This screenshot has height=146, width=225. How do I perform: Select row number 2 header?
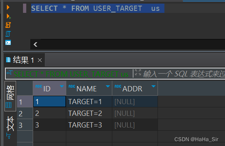[x=25, y=113]
